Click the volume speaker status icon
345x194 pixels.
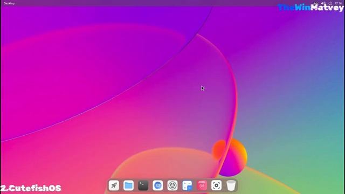click(323, 3)
